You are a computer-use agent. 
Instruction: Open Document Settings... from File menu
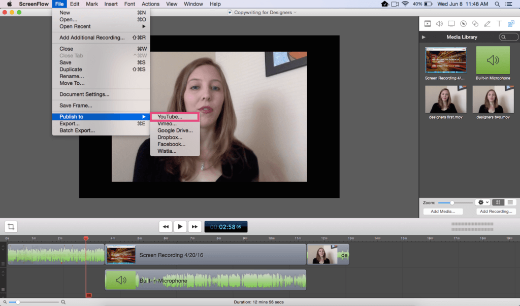pos(101,94)
